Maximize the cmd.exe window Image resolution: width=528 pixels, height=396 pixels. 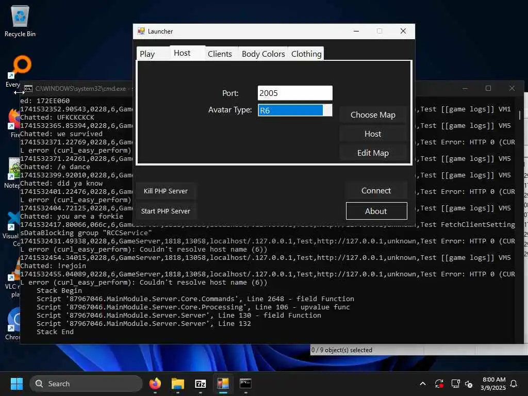coord(488,88)
